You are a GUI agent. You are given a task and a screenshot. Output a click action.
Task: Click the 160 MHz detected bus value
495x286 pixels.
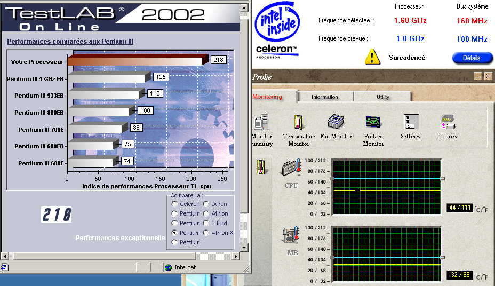tap(472, 21)
